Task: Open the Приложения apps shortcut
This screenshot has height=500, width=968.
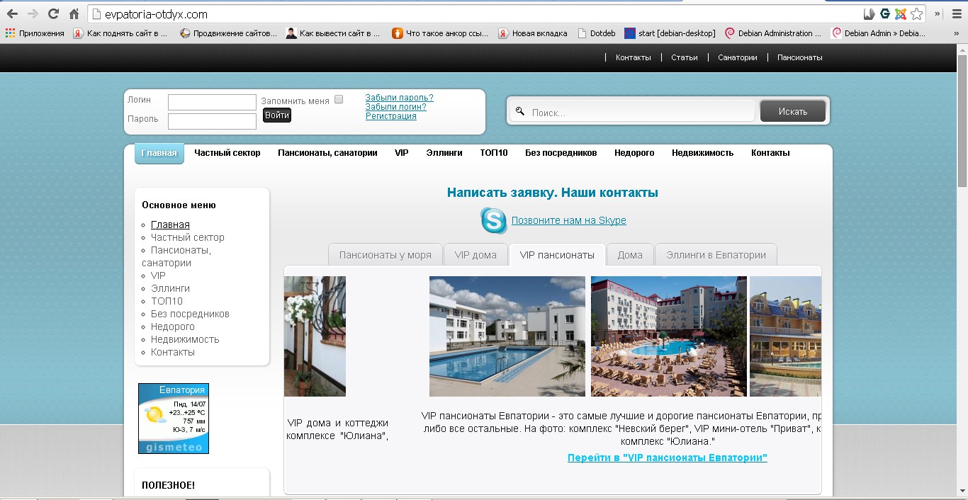Action: coord(35,33)
